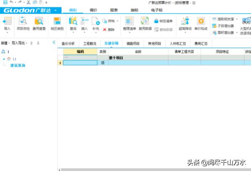Screen dimensions: 251x171
Task: Click 子目增加费 toolbar button
Action: pyautogui.click(x=223, y=26)
